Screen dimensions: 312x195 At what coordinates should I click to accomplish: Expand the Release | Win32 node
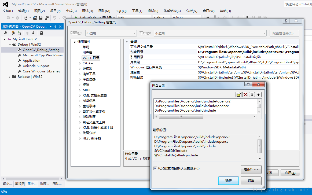click(10, 77)
